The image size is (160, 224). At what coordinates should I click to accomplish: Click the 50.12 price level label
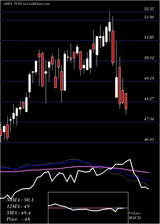coord(149,58)
